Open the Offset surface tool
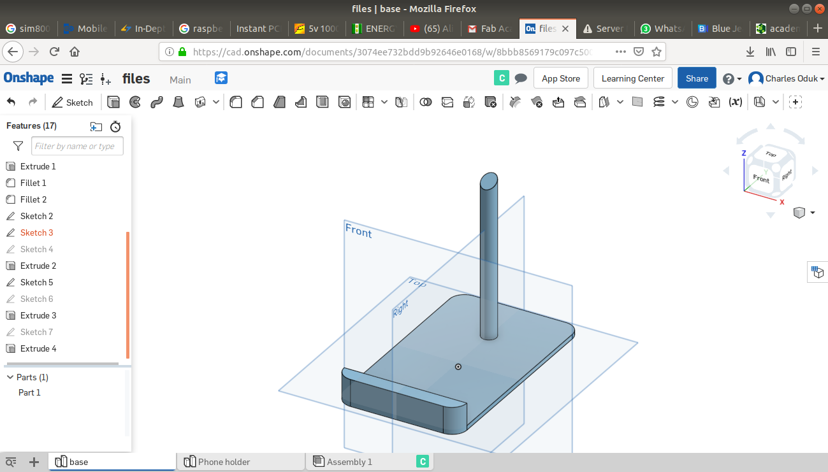Screen dimensions: 828x472 [x=604, y=102]
